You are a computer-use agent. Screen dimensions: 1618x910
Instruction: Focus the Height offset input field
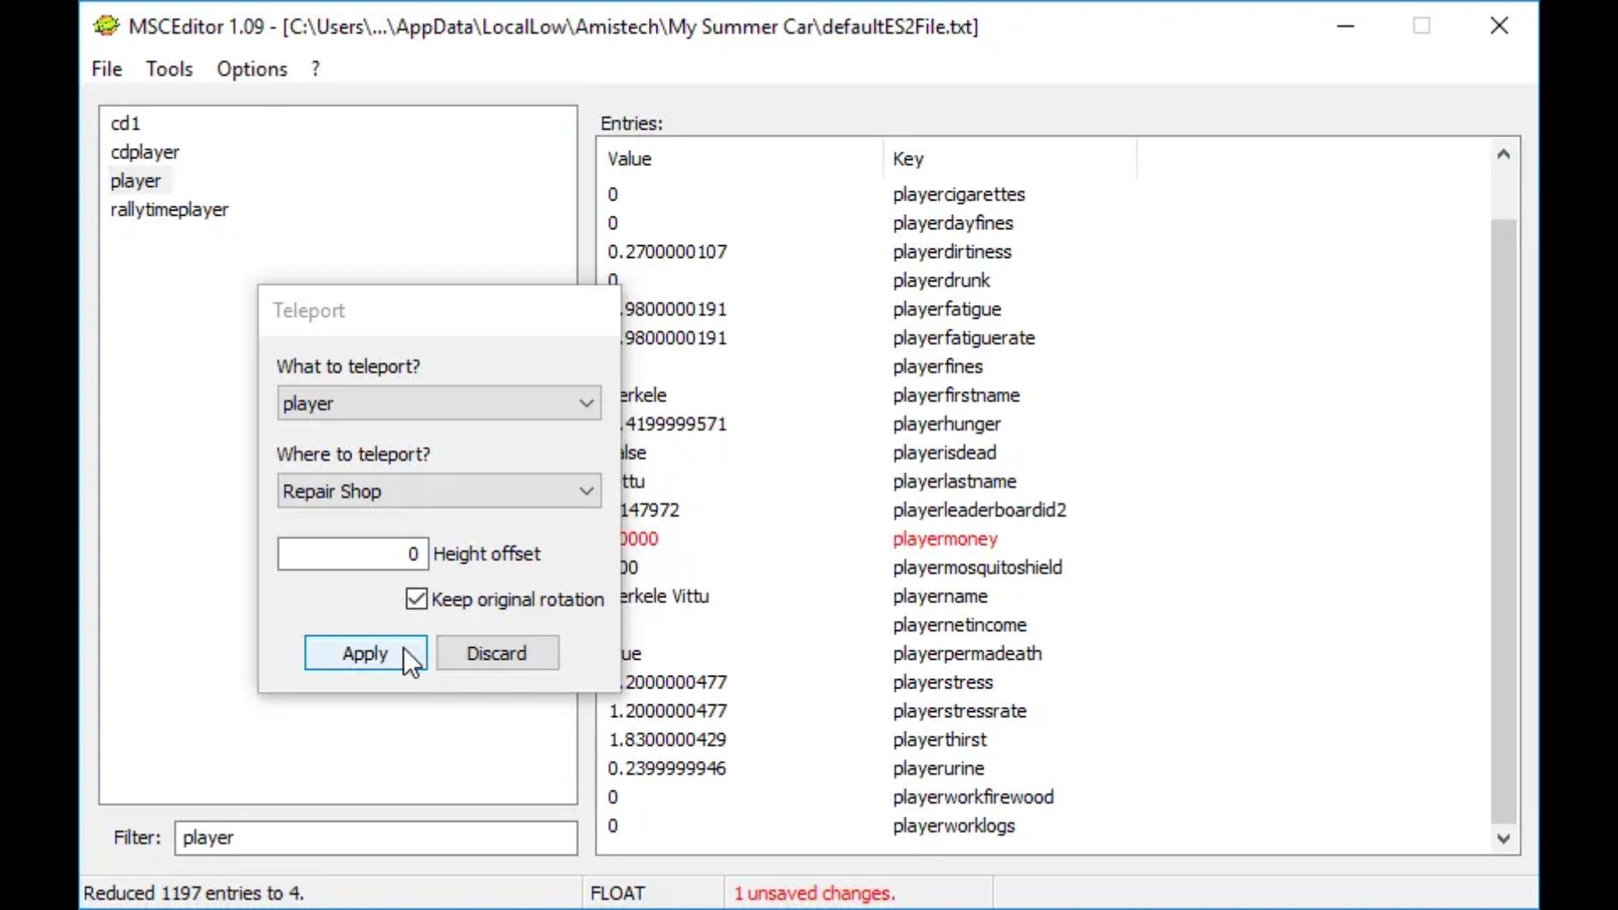pos(352,554)
